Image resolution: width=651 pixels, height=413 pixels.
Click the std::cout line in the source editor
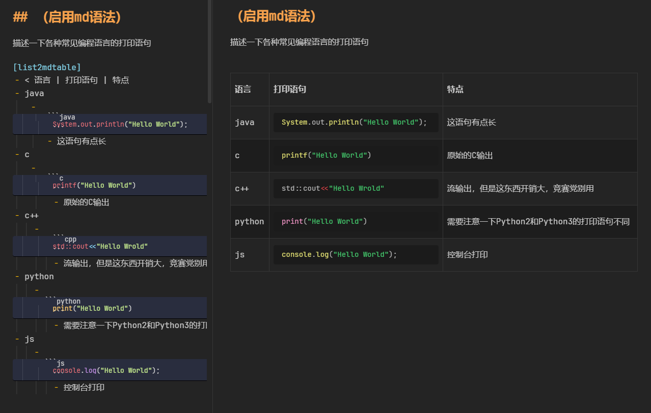click(100, 246)
